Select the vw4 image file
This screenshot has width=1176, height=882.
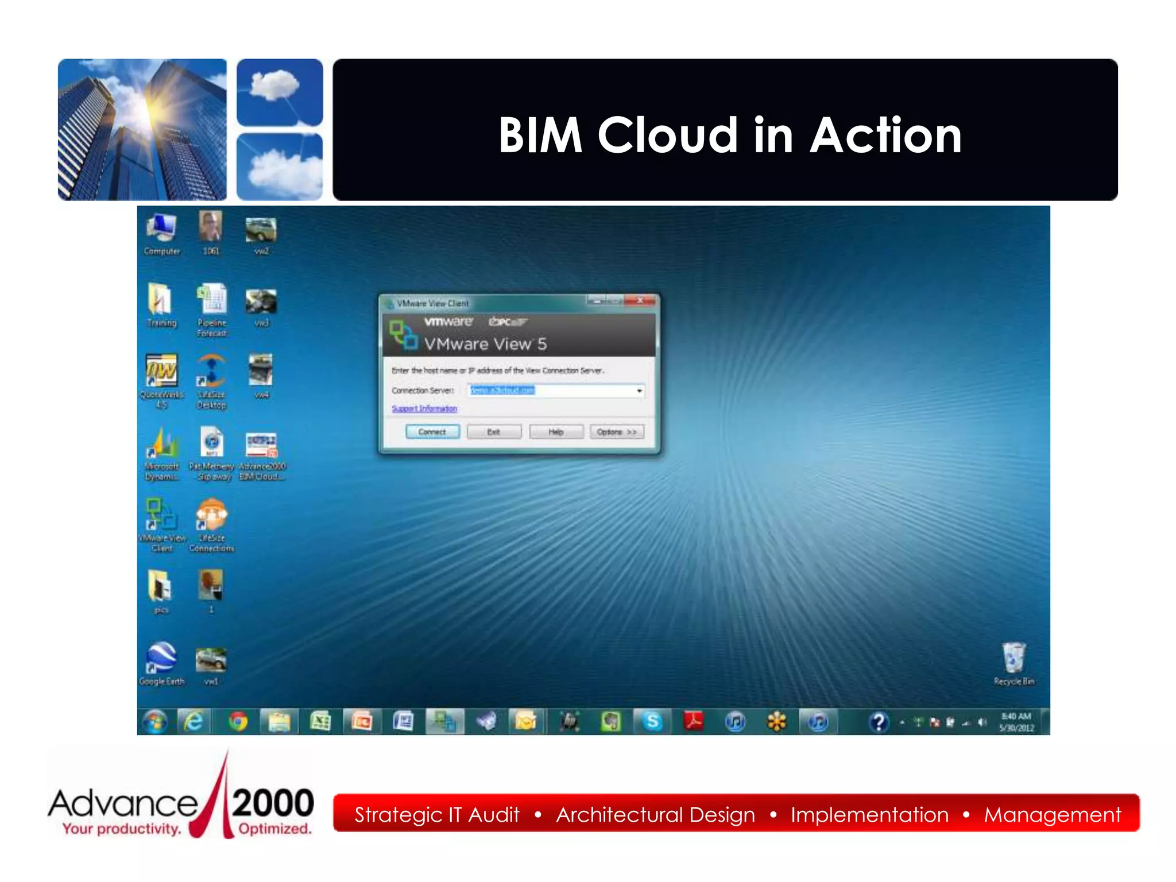(x=261, y=376)
